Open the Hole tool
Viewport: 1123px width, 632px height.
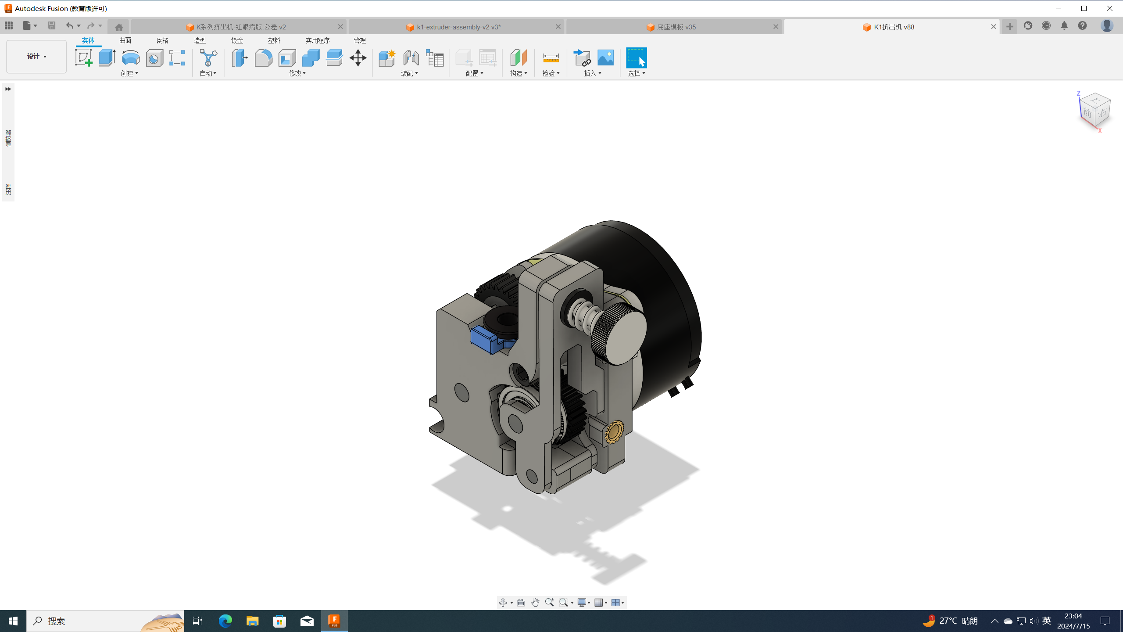[154, 57]
